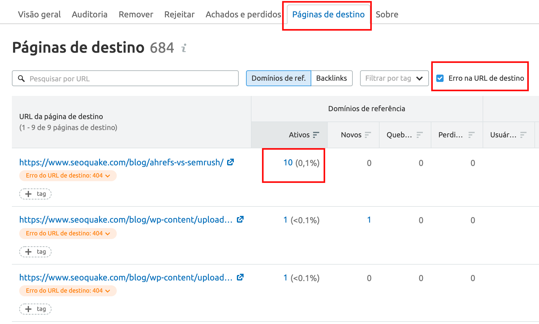The width and height of the screenshot is (539, 324).
Task: Sort by the Perdi... column icon
Action: point(472,135)
